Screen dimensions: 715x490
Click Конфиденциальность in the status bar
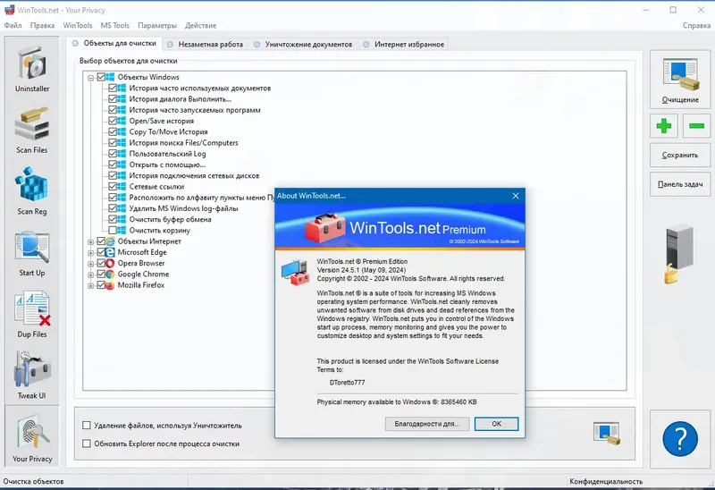[x=606, y=481]
